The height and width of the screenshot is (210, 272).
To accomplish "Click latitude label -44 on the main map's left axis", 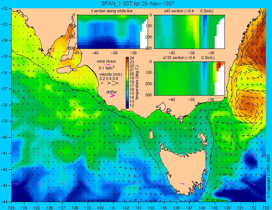I will [x=4, y=202].
